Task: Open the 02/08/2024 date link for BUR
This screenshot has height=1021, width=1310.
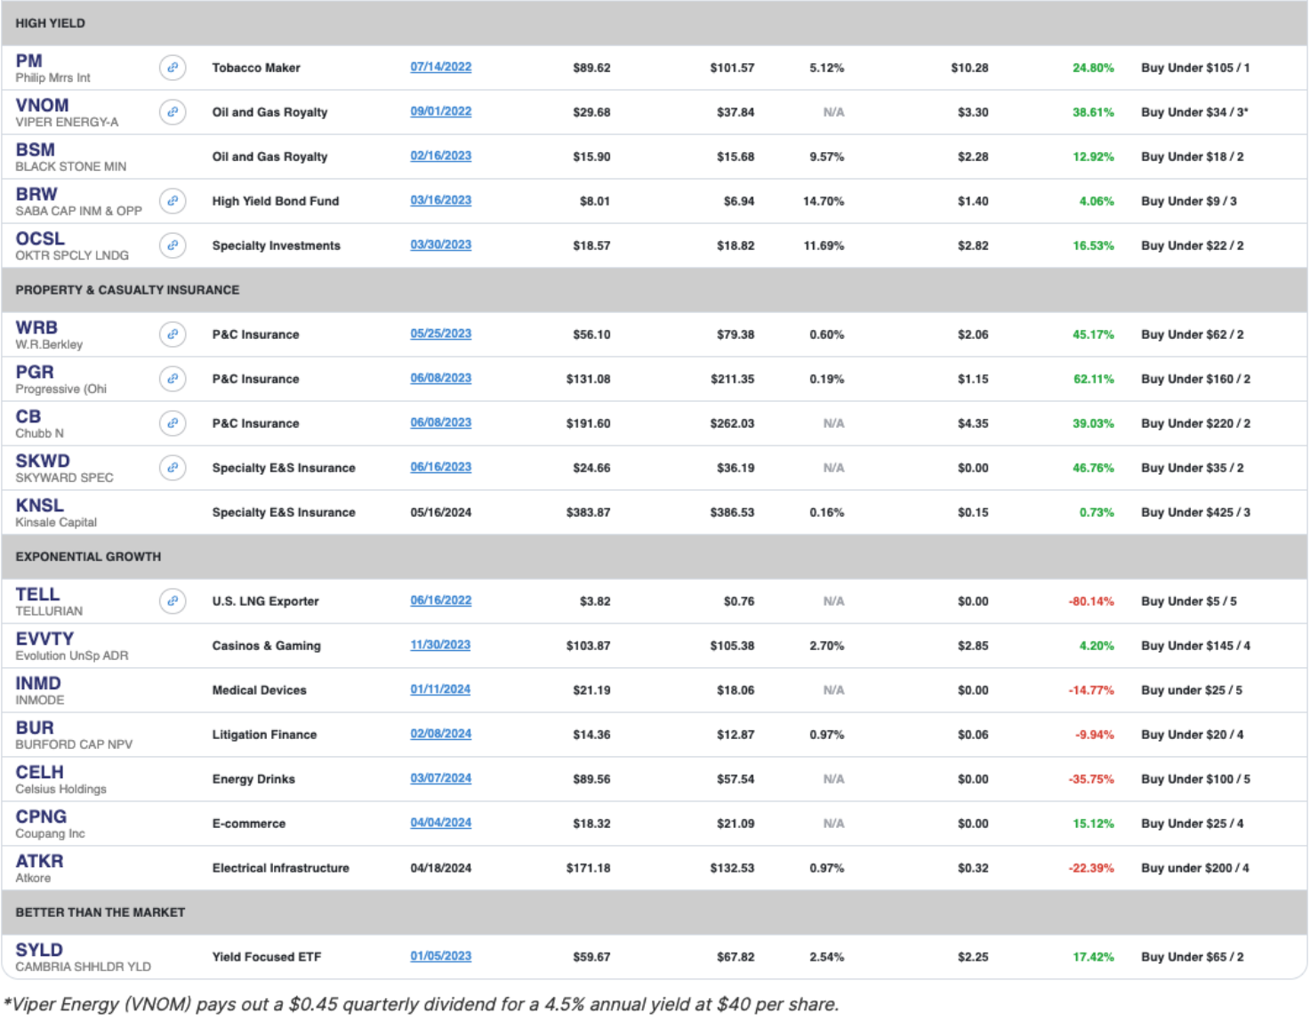Action: click(x=441, y=734)
